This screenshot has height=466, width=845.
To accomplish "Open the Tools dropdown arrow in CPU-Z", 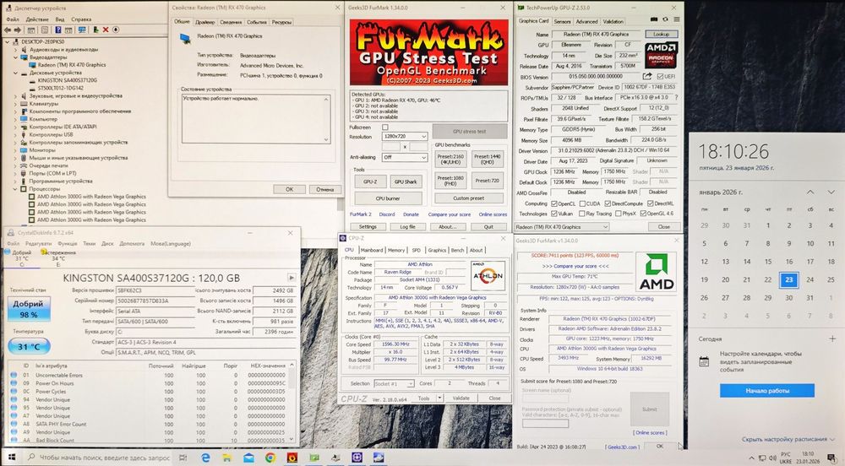I will point(439,398).
